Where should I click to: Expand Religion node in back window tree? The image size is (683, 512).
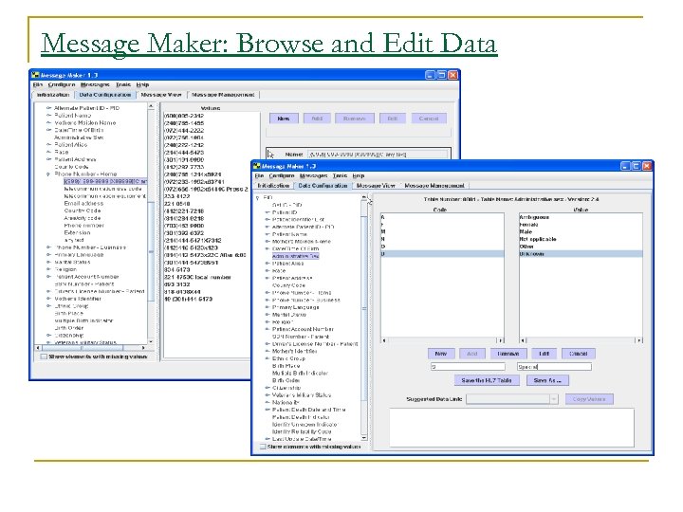pos(48,269)
